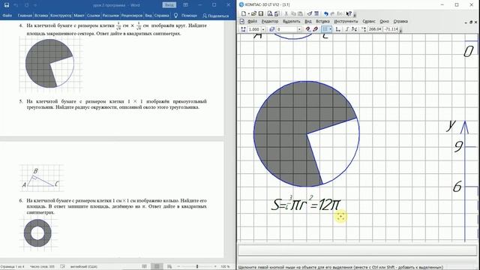Switch to the Главная ribbon tab in Word
480x270 pixels.
(25, 15)
